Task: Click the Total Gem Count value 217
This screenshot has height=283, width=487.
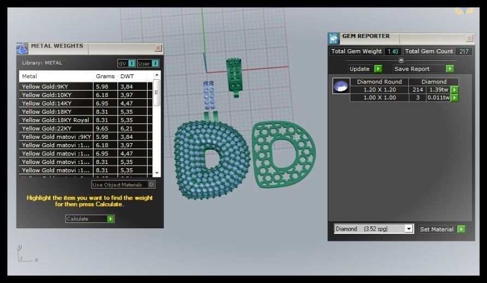Action: 463,51
